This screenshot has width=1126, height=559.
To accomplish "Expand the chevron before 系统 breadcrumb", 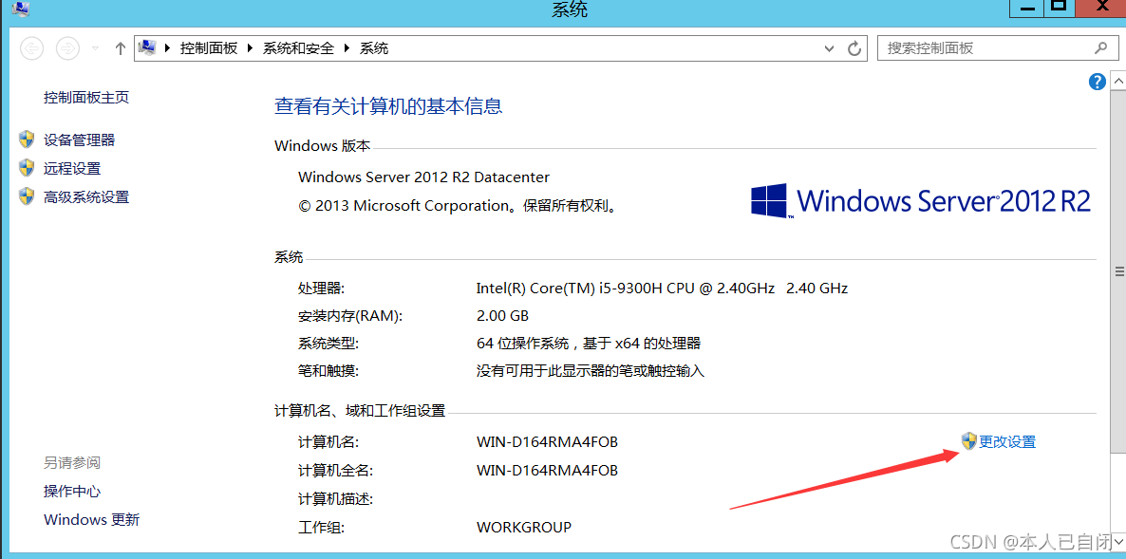I will 347,48.
